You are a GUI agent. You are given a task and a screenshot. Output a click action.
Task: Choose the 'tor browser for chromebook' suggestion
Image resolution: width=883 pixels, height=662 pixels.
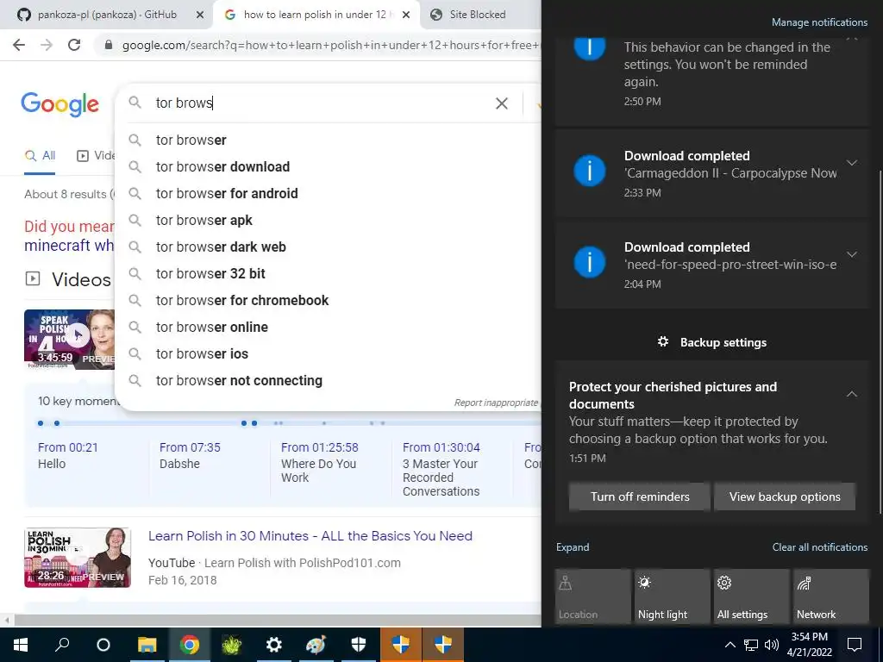click(327, 301)
